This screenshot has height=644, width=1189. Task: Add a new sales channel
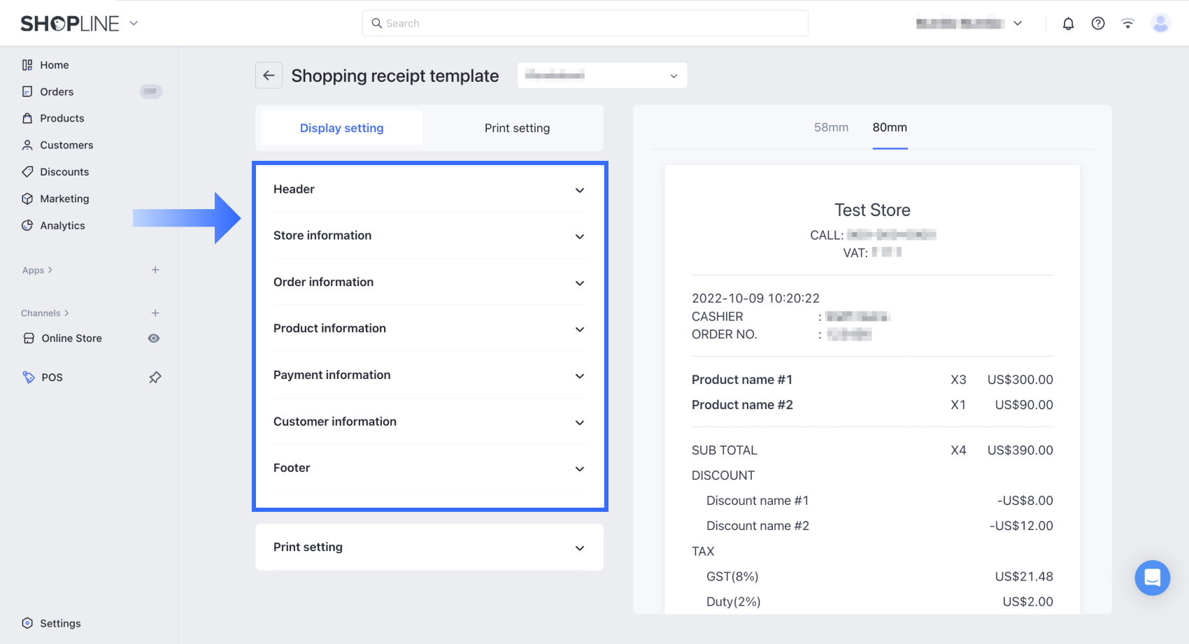pyautogui.click(x=155, y=313)
